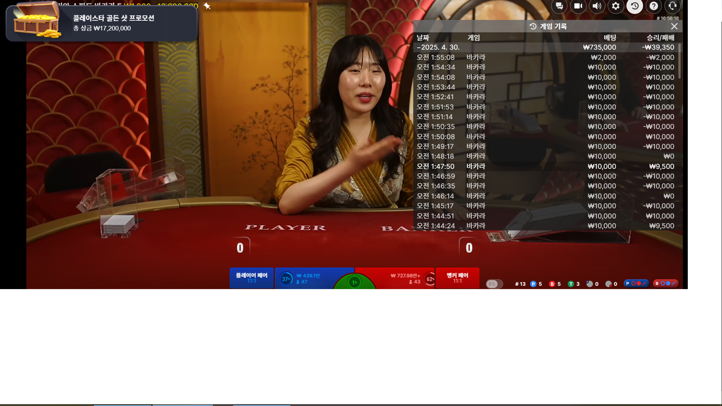This screenshot has width=722, height=406.
Task: Mute sound with the speaker icon
Action: pyautogui.click(x=597, y=6)
